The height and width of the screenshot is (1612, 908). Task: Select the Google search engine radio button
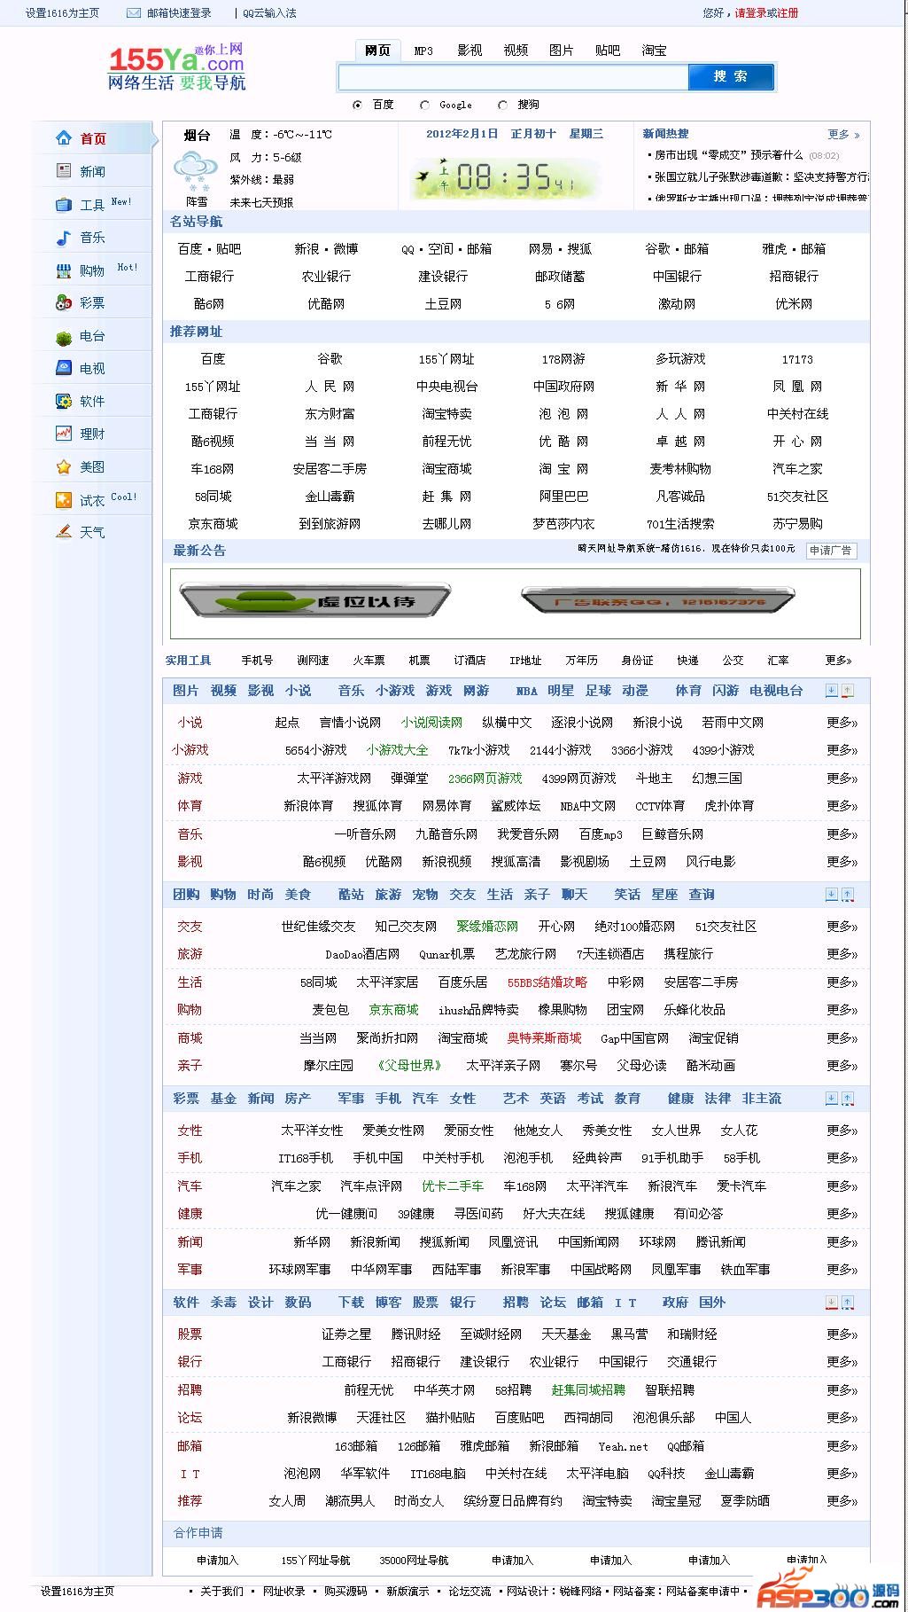(425, 105)
